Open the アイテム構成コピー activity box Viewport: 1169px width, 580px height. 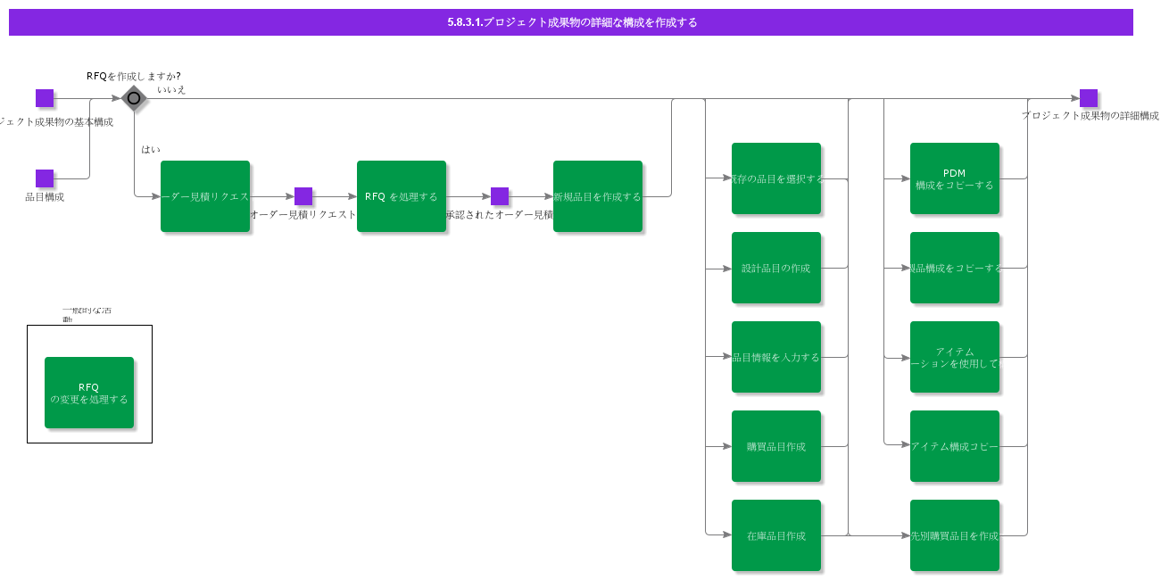(x=955, y=446)
